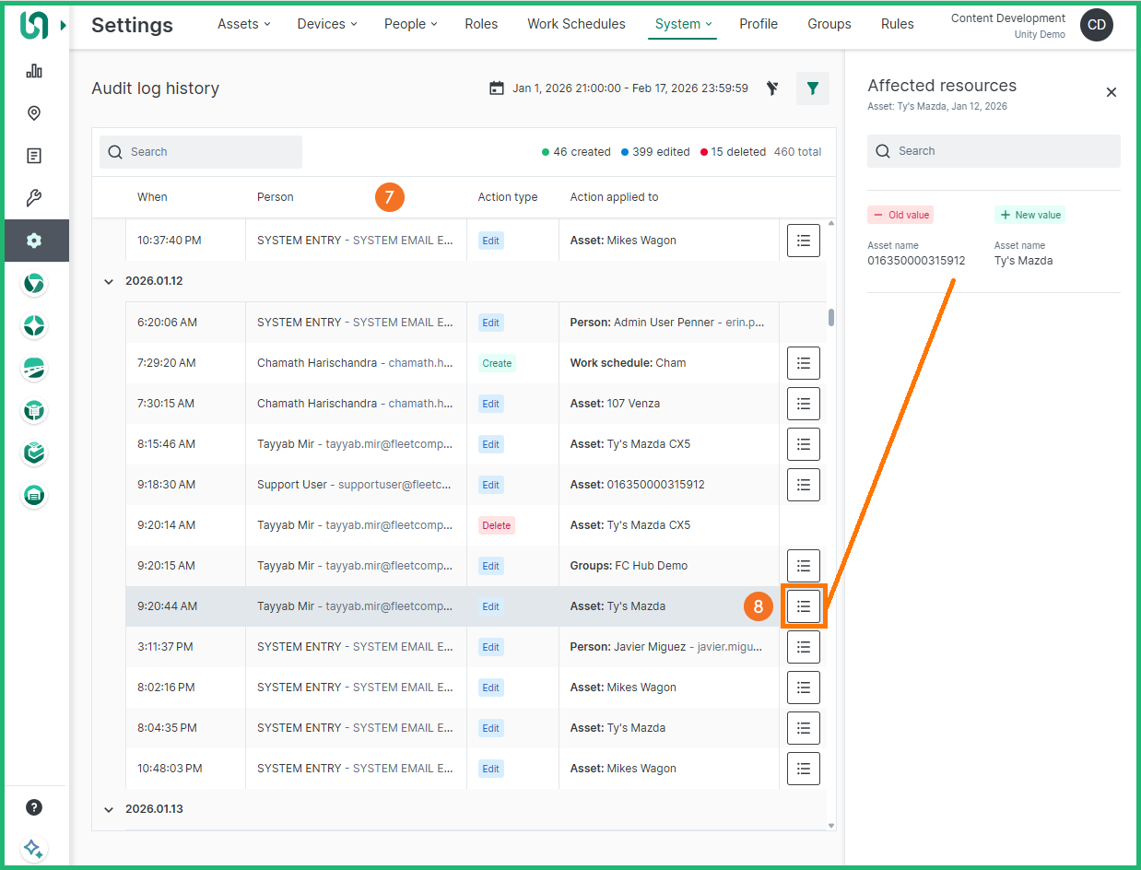Open the dashboard bar chart icon in sidebar
Viewport: 1141px width, 870px height.
[x=34, y=71]
